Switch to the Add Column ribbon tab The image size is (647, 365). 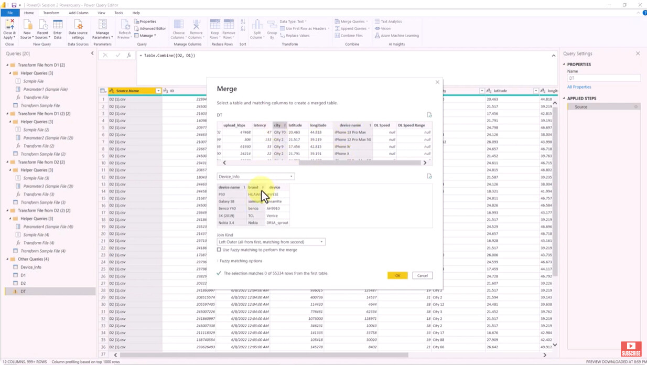click(x=79, y=13)
